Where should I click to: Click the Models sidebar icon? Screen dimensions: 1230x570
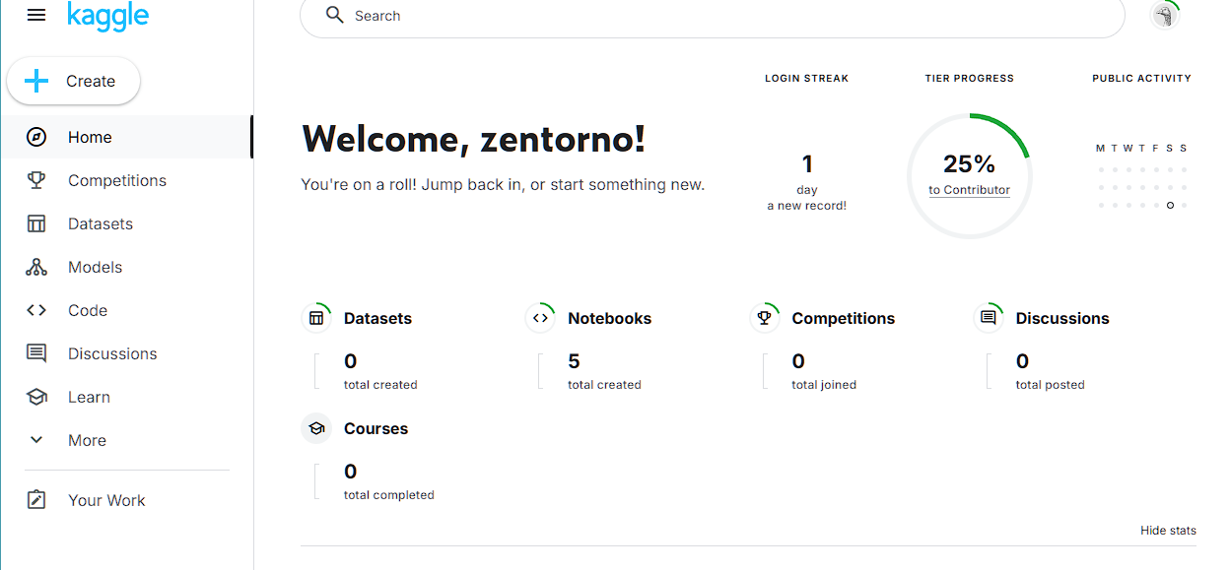pyautogui.click(x=36, y=267)
